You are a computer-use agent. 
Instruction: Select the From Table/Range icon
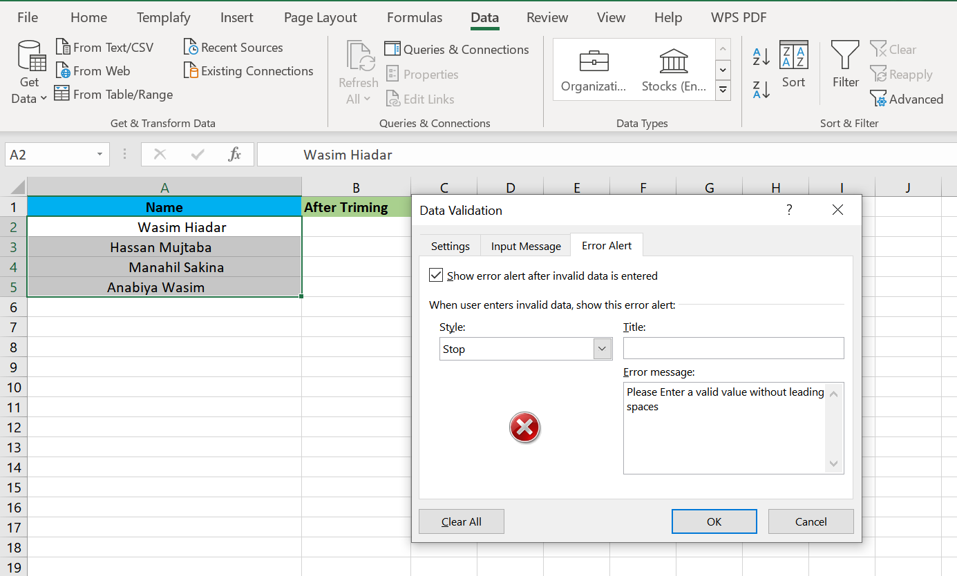pos(62,94)
